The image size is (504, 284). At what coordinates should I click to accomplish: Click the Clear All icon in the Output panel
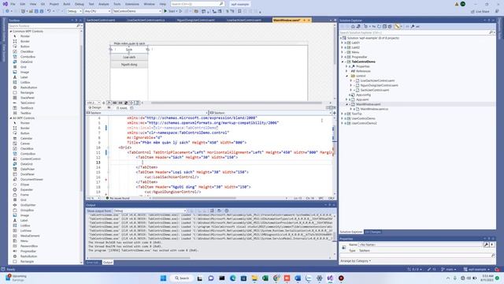pyautogui.click(x=212, y=211)
